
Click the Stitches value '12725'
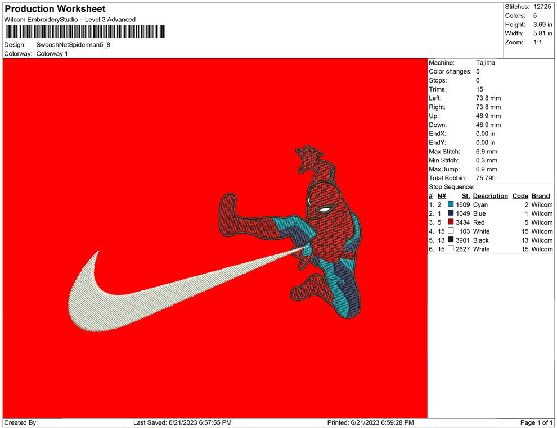tap(542, 7)
